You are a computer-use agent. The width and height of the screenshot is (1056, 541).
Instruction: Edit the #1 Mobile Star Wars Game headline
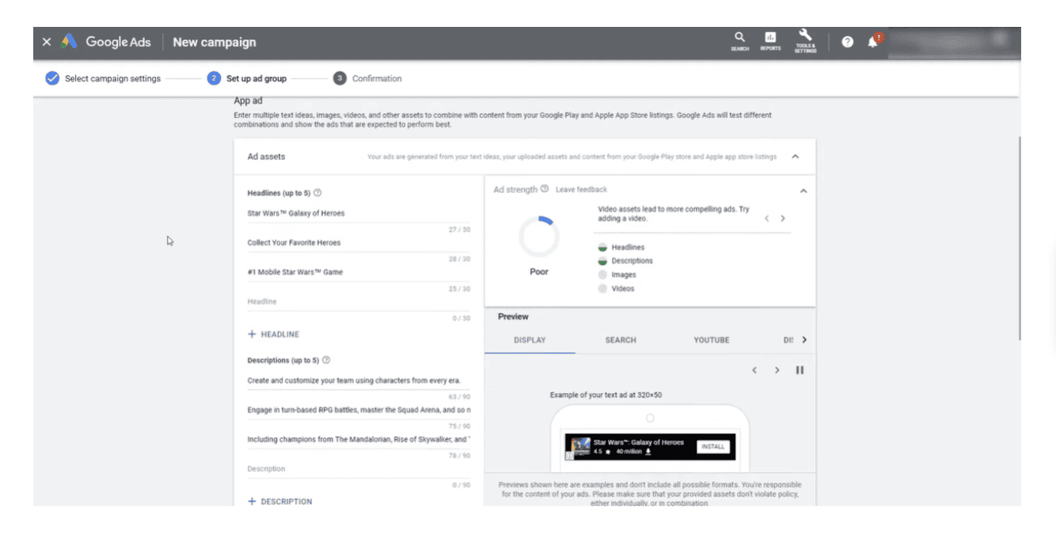pos(359,272)
